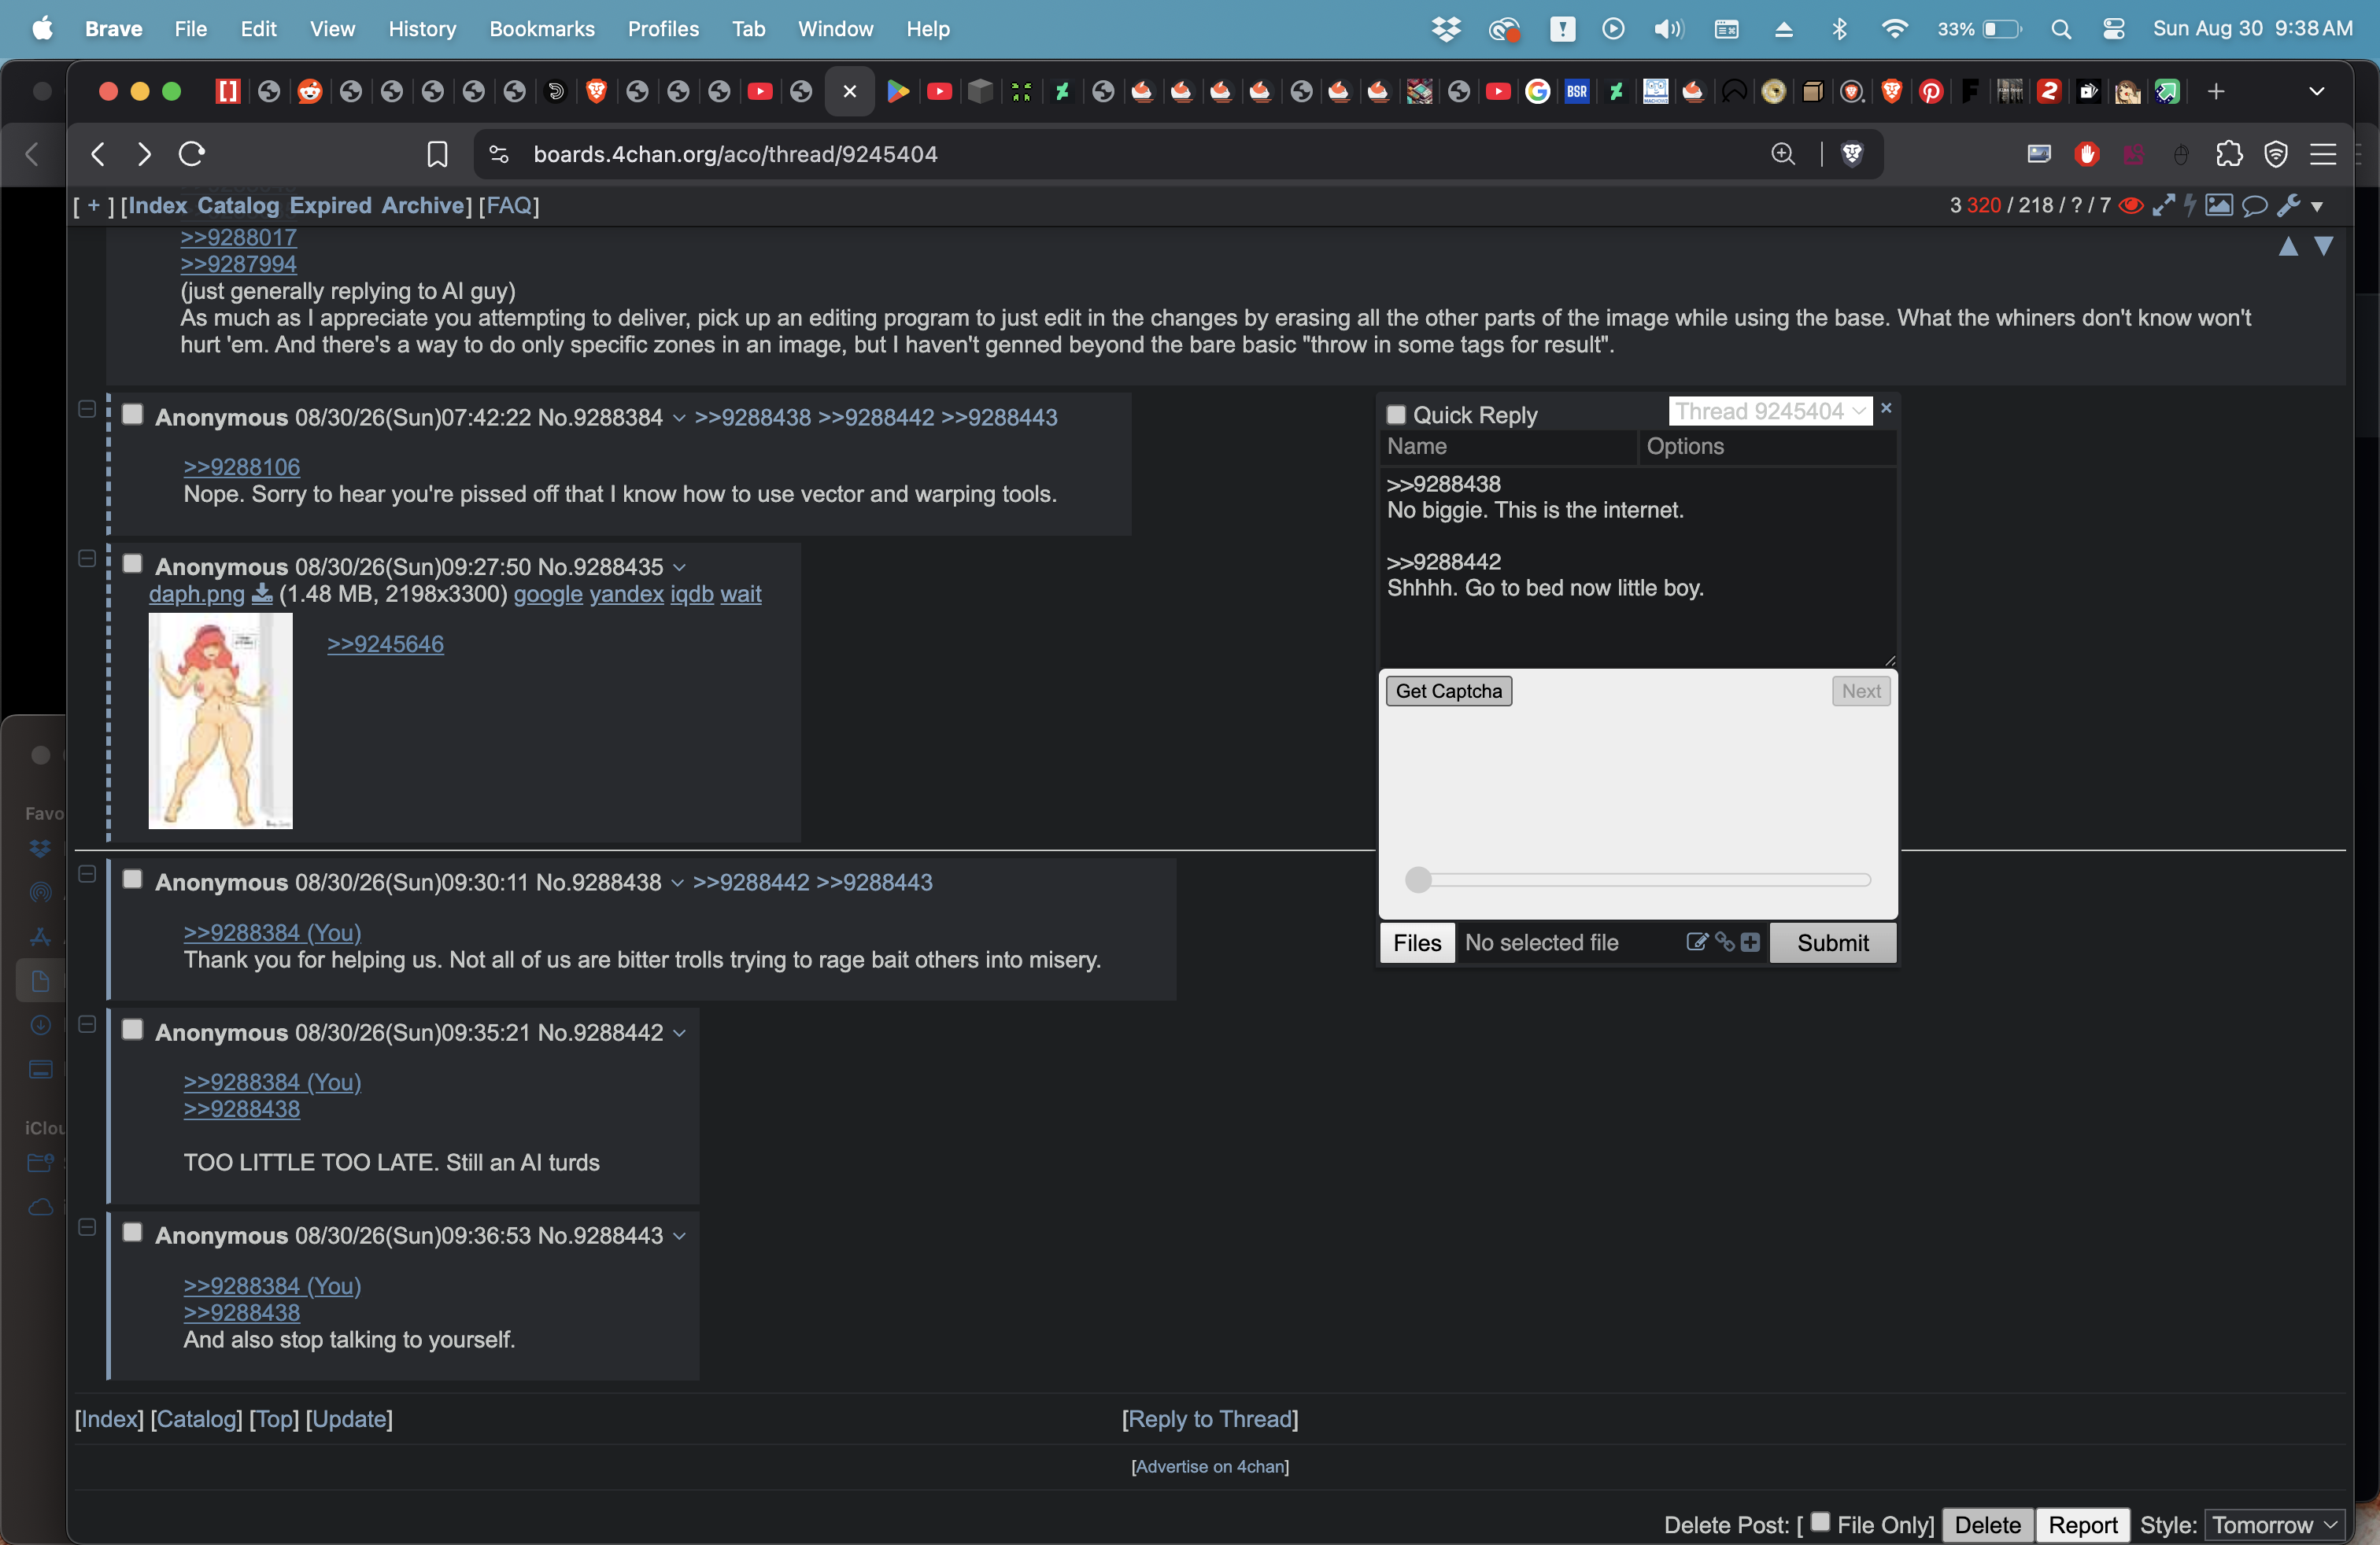Open the Bookmarks menu
Image resolution: width=2380 pixels, height=1545 pixels.
(542, 29)
